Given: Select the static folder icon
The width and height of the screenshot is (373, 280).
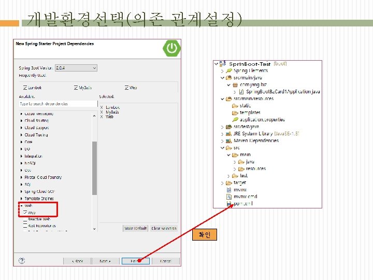Looking at the screenshot, I should pos(235,106).
